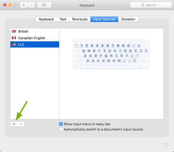
Task: Go back using the left chevron
Action: pos(24,5)
